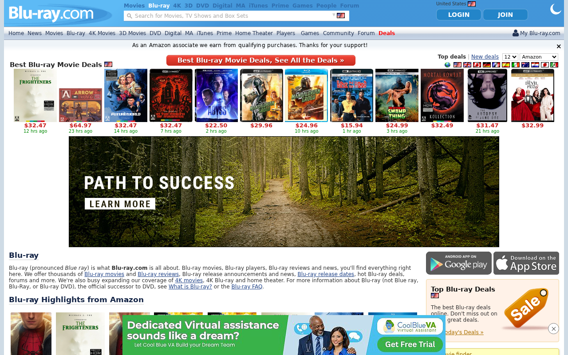Open the Mortal Kombat Kollection cover

coord(442,95)
